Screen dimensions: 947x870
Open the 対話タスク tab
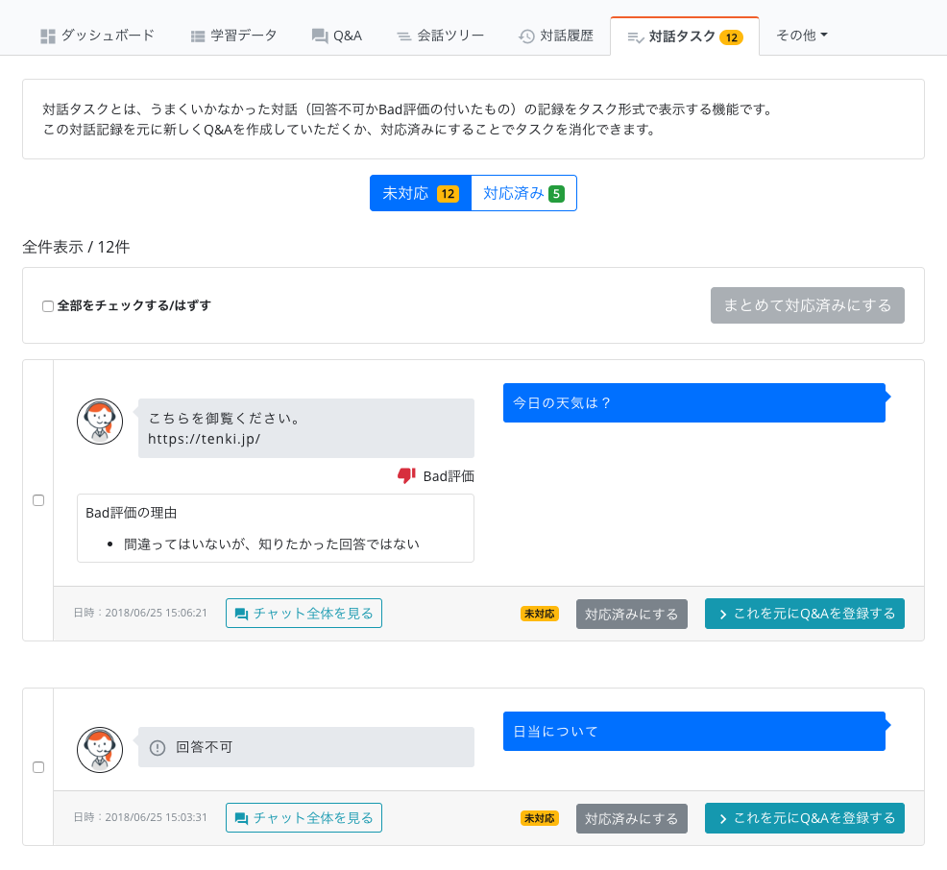(684, 36)
